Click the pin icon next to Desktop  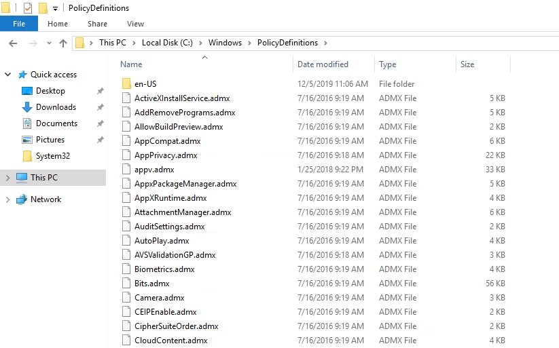(100, 91)
